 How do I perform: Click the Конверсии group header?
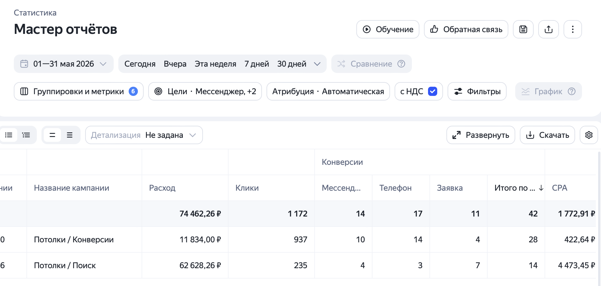[x=342, y=162]
